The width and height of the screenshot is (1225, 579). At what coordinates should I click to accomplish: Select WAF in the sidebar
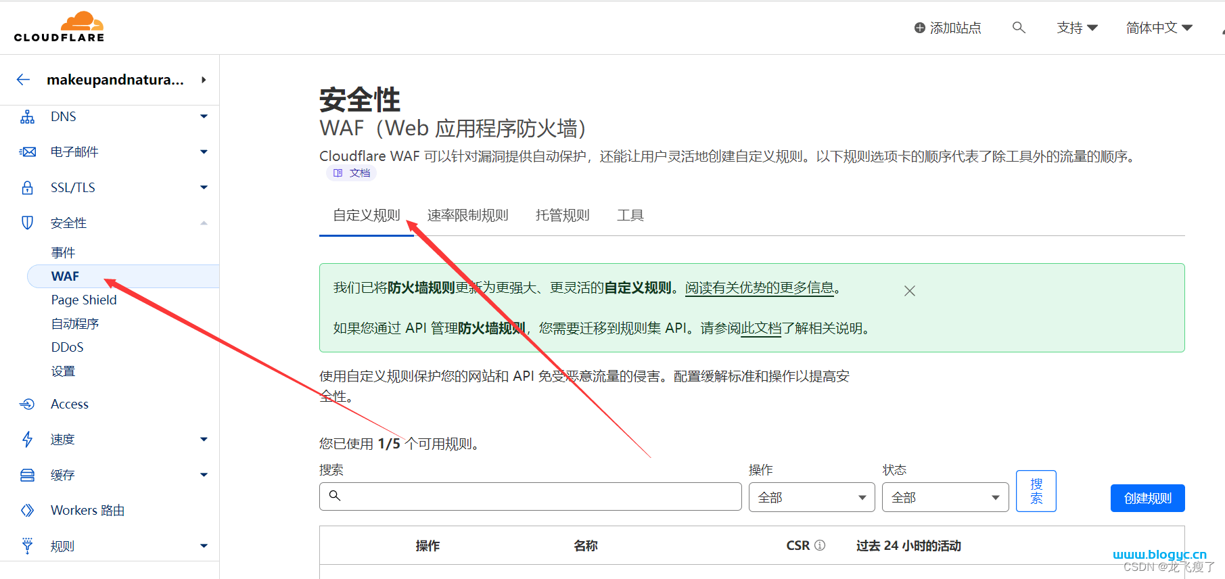[123, 276]
